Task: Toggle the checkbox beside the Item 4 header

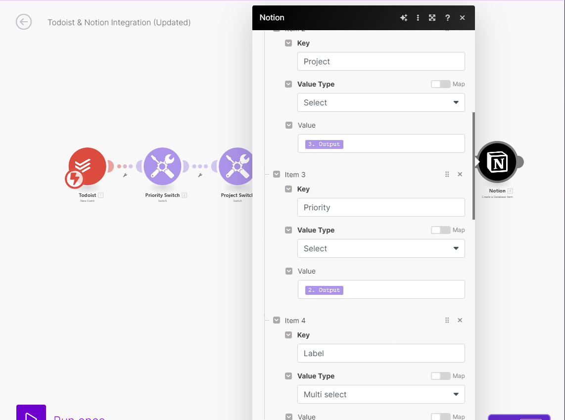Action: [277, 320]
